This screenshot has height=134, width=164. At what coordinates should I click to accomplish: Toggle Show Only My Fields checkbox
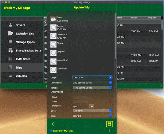coord(52,131)
